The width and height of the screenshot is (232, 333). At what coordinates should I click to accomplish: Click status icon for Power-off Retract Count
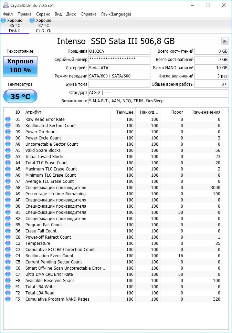(8, 237)
